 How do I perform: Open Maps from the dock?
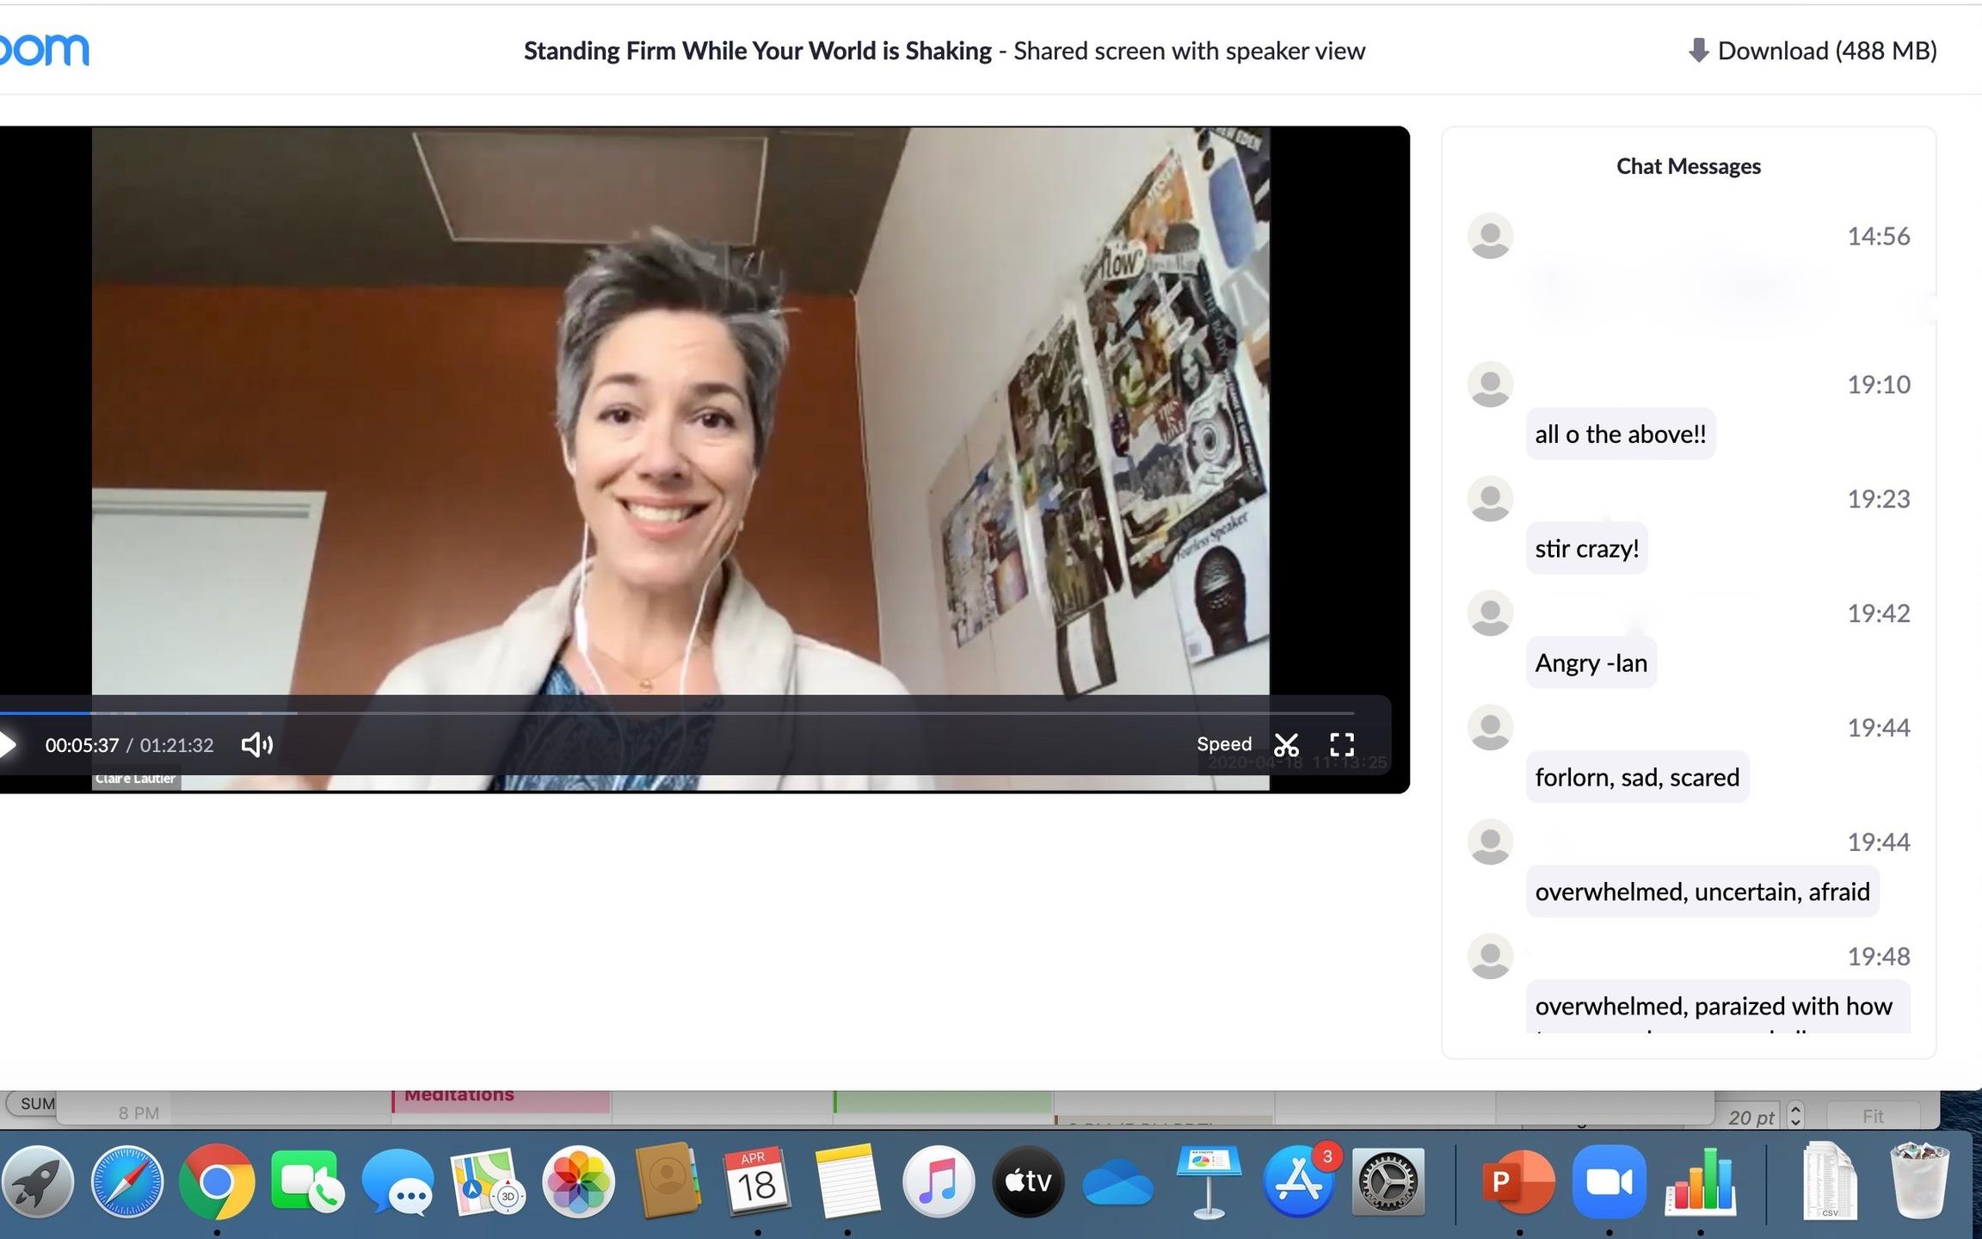pos(488,1182)
